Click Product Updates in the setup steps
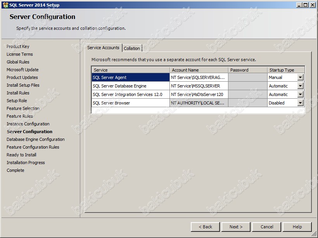The width and height of the screenshot is (318, 238). click(22, 77)
